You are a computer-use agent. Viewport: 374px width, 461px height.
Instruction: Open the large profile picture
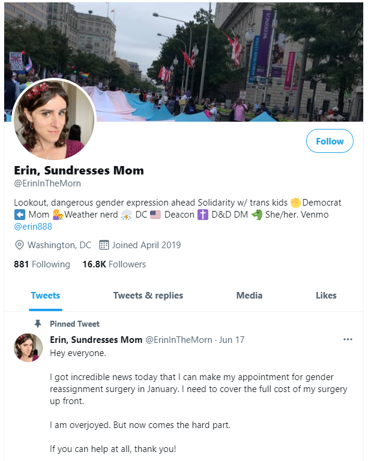click(54, 119)
